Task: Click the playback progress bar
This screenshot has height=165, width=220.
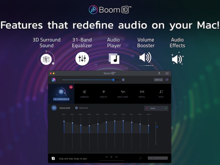Action: (112, 160)
